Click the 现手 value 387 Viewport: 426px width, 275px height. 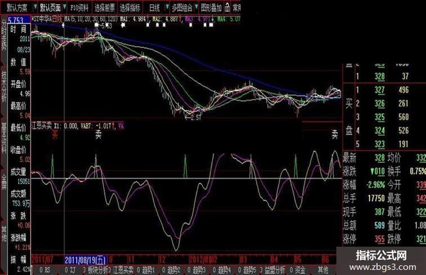pyautogui.click(x=380, y=212)
